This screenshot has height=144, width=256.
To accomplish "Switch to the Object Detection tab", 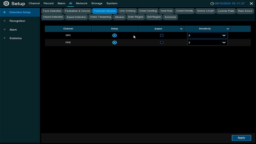I will point(53,17).
